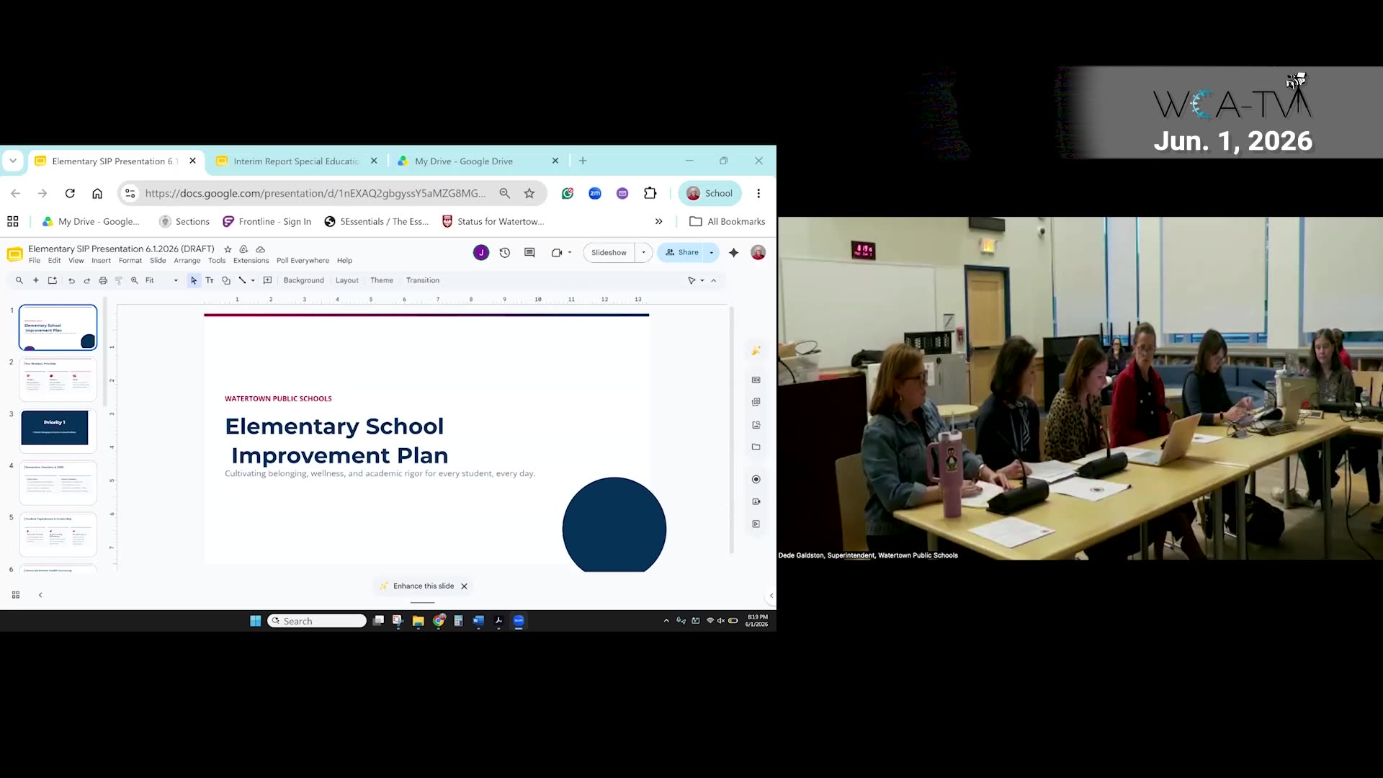Click the search menus magnifier icon
The width and height of the screenshot is (1383, 778).
point(19,280)
